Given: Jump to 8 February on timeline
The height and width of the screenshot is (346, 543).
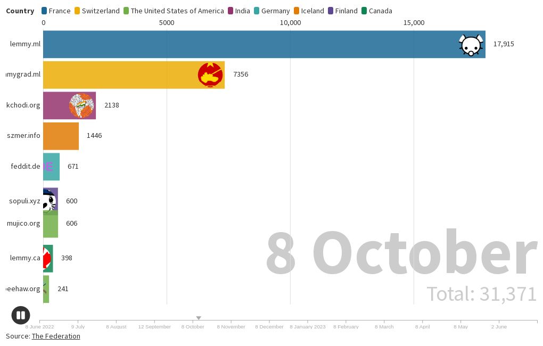Looking at the screenshot, I should pyautogui.click(x=346, y=327).
